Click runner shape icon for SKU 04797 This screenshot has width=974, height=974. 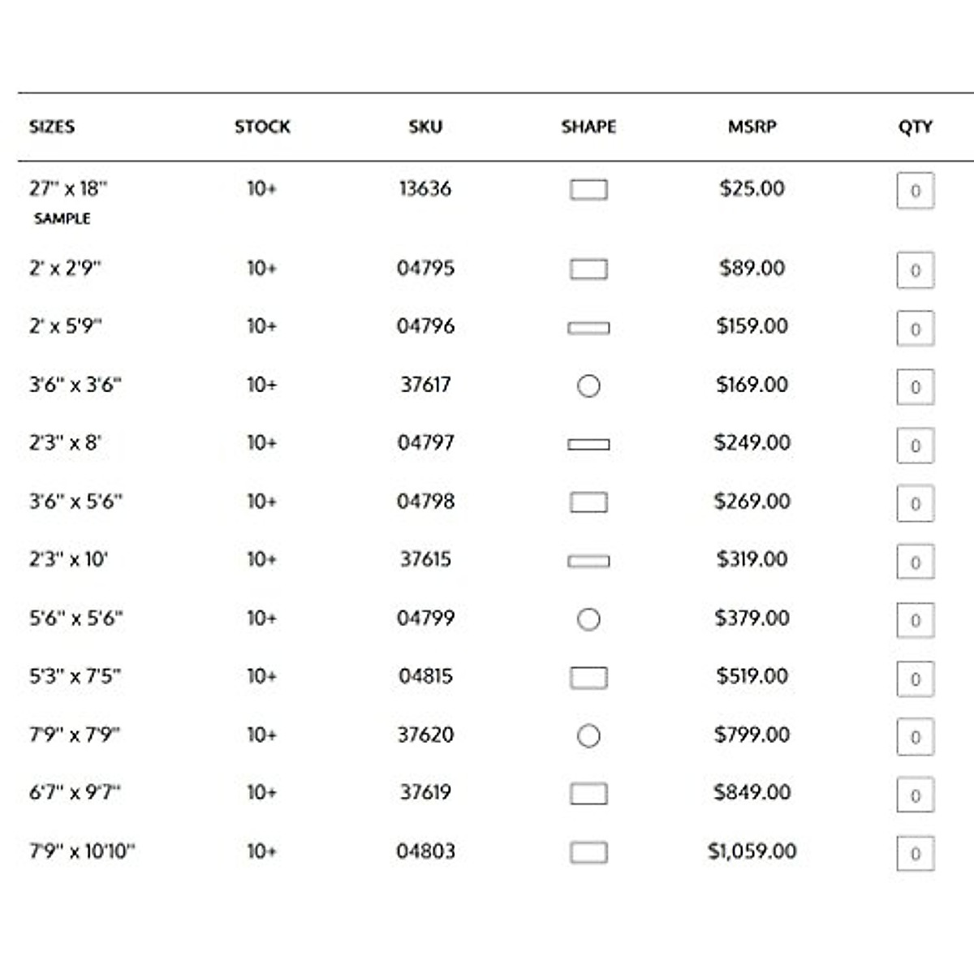(588, 444)
